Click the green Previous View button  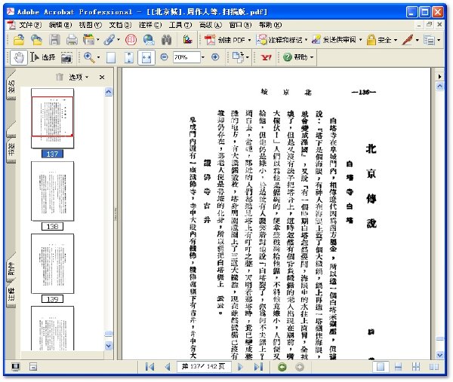[282, 367]
